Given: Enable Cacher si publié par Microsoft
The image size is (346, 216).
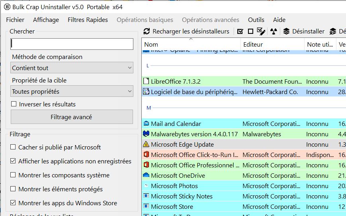Looking at the screenshot, I should (x=13, y=147).
